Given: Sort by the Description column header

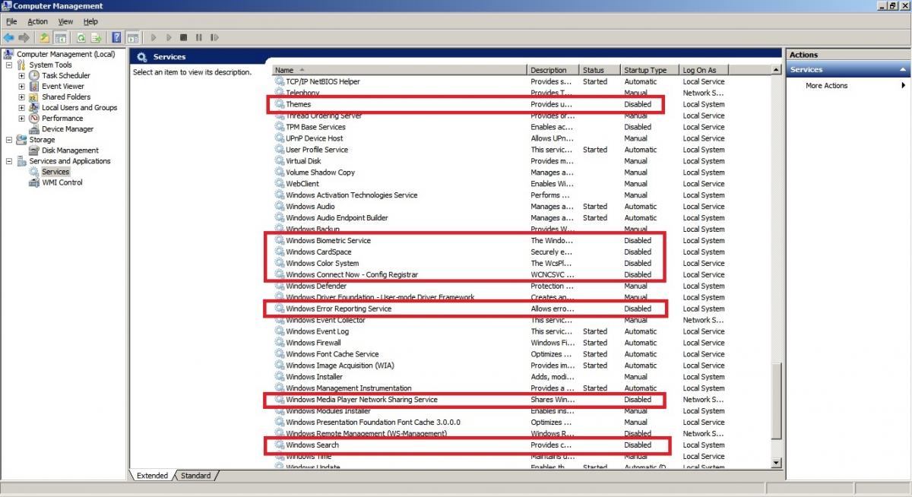Looking at the screenshot, I should pyautogui.click(x=553, y=70).
